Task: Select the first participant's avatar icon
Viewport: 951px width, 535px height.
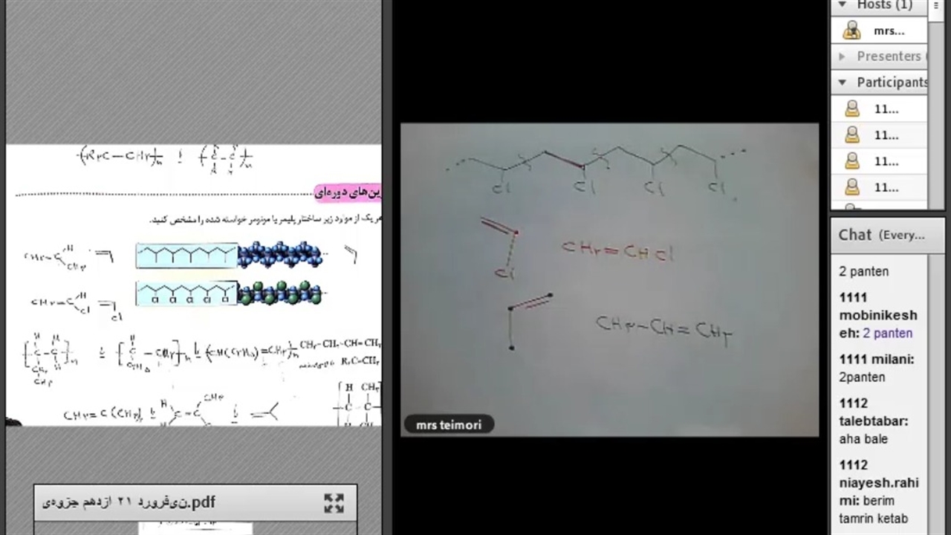Action: (x=851, y=109)
